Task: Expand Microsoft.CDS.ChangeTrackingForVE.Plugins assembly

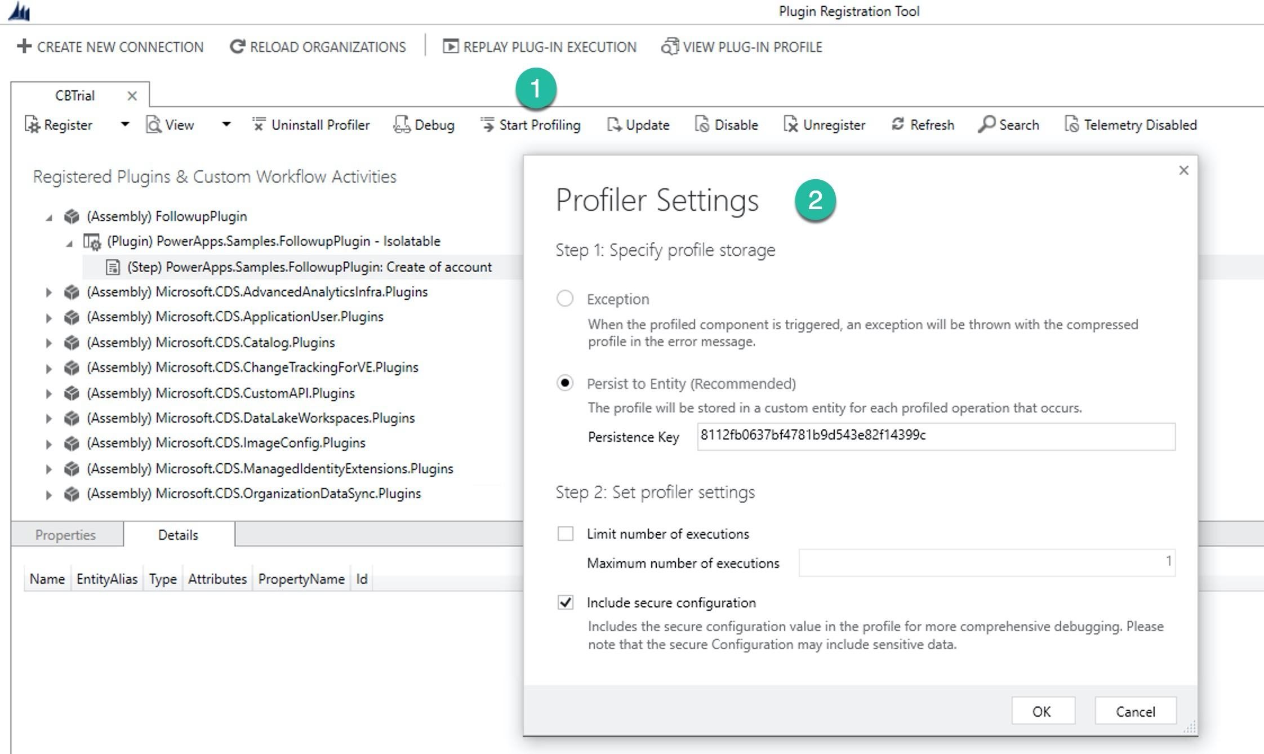Action: point(49,369)
